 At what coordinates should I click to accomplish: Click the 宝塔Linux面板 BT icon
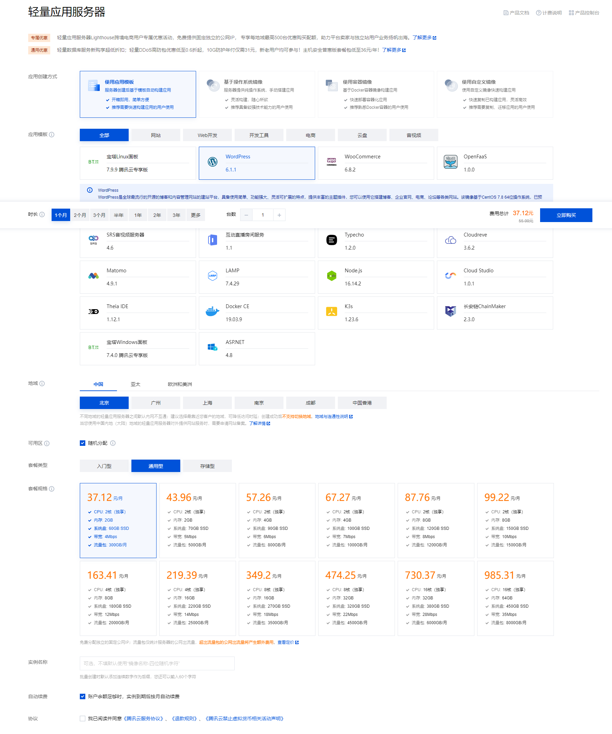tap(93, 162)
